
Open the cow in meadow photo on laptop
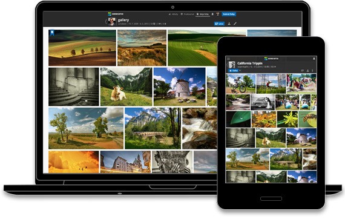126,87
